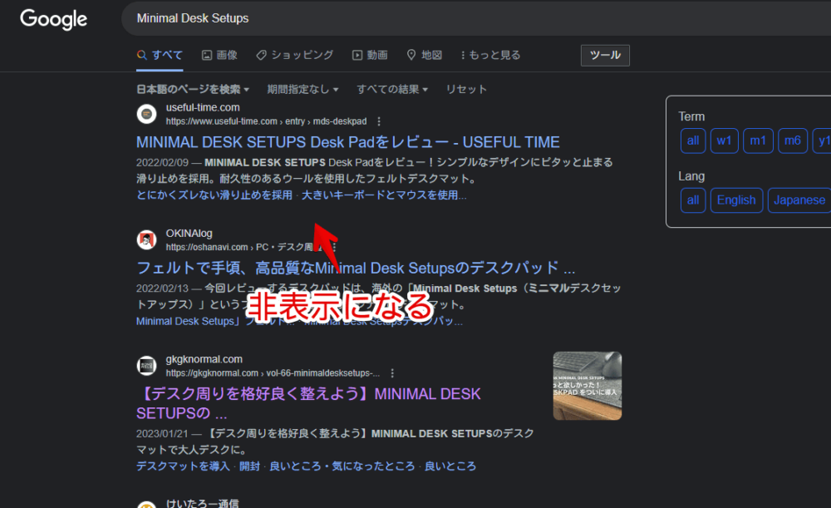Viewport: 831px width, 508px height.
Task: Click the 良いところ・気になったところ sublink
Action: [x=342, y=466]
